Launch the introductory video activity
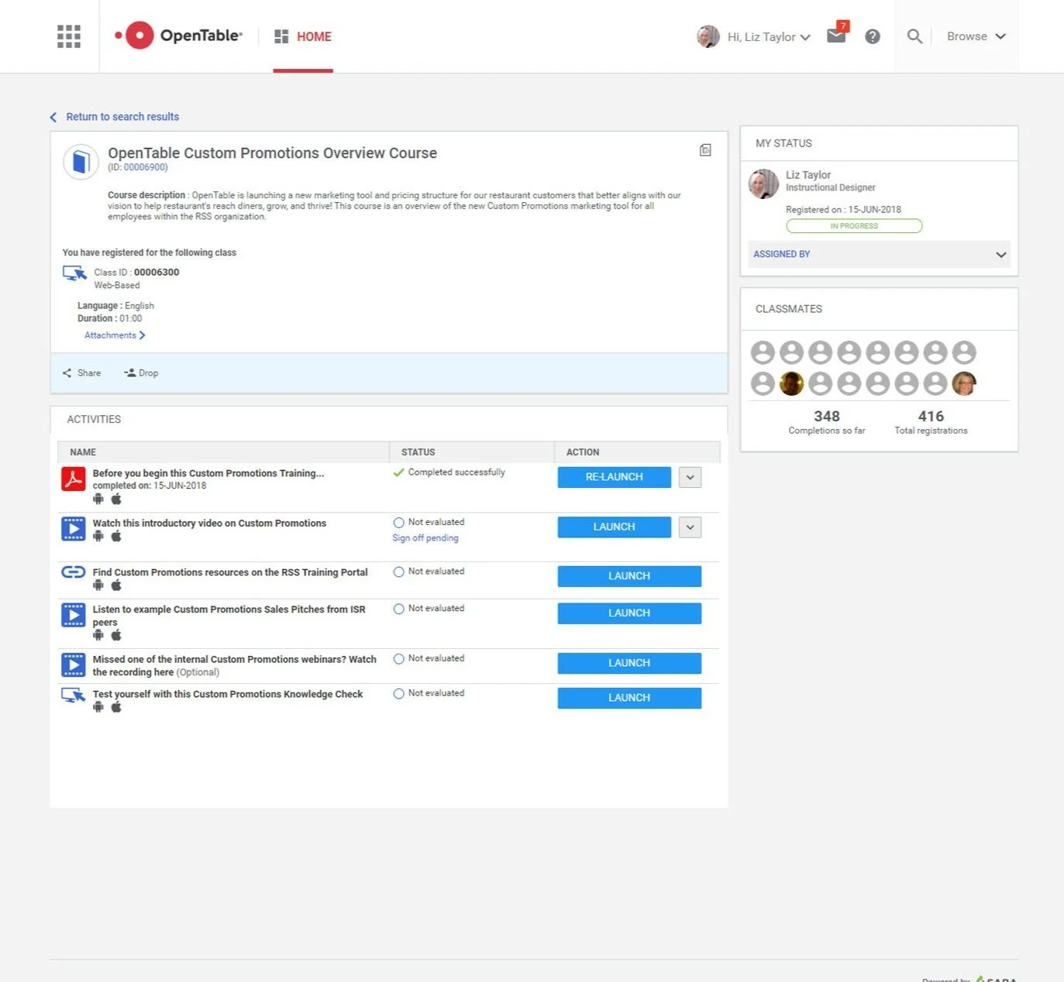This screenshot has height=982, width=1064. point(615,527)
